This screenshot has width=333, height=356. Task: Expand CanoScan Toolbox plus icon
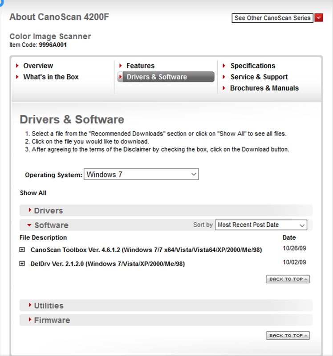22,250
